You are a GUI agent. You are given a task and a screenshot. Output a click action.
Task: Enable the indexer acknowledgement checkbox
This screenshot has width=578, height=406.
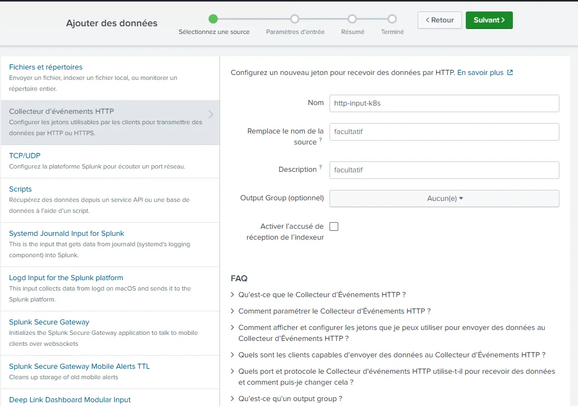coord(334,227)
